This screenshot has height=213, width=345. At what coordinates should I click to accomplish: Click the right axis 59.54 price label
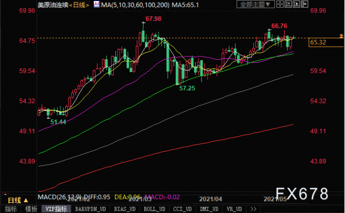point(318,71)
